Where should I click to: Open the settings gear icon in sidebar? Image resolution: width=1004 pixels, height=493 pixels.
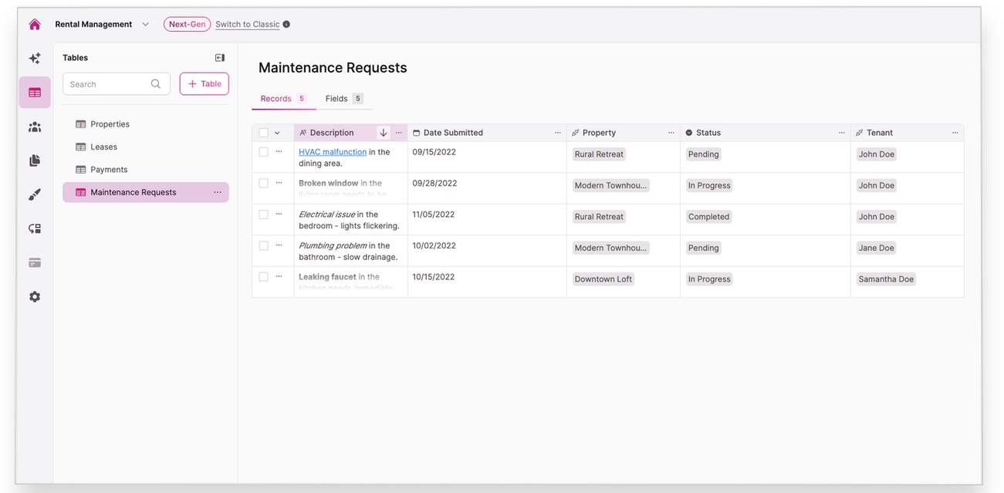click(x=35, y=297)
